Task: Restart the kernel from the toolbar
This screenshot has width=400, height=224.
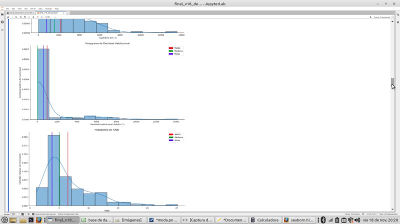Action: pos(37,17)
